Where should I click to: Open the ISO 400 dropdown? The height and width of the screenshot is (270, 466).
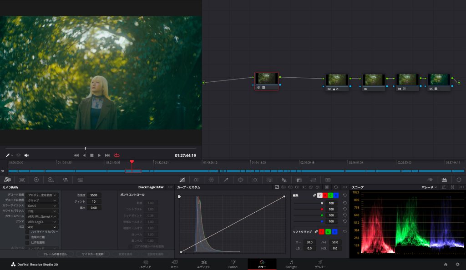(x=42, y=227)
